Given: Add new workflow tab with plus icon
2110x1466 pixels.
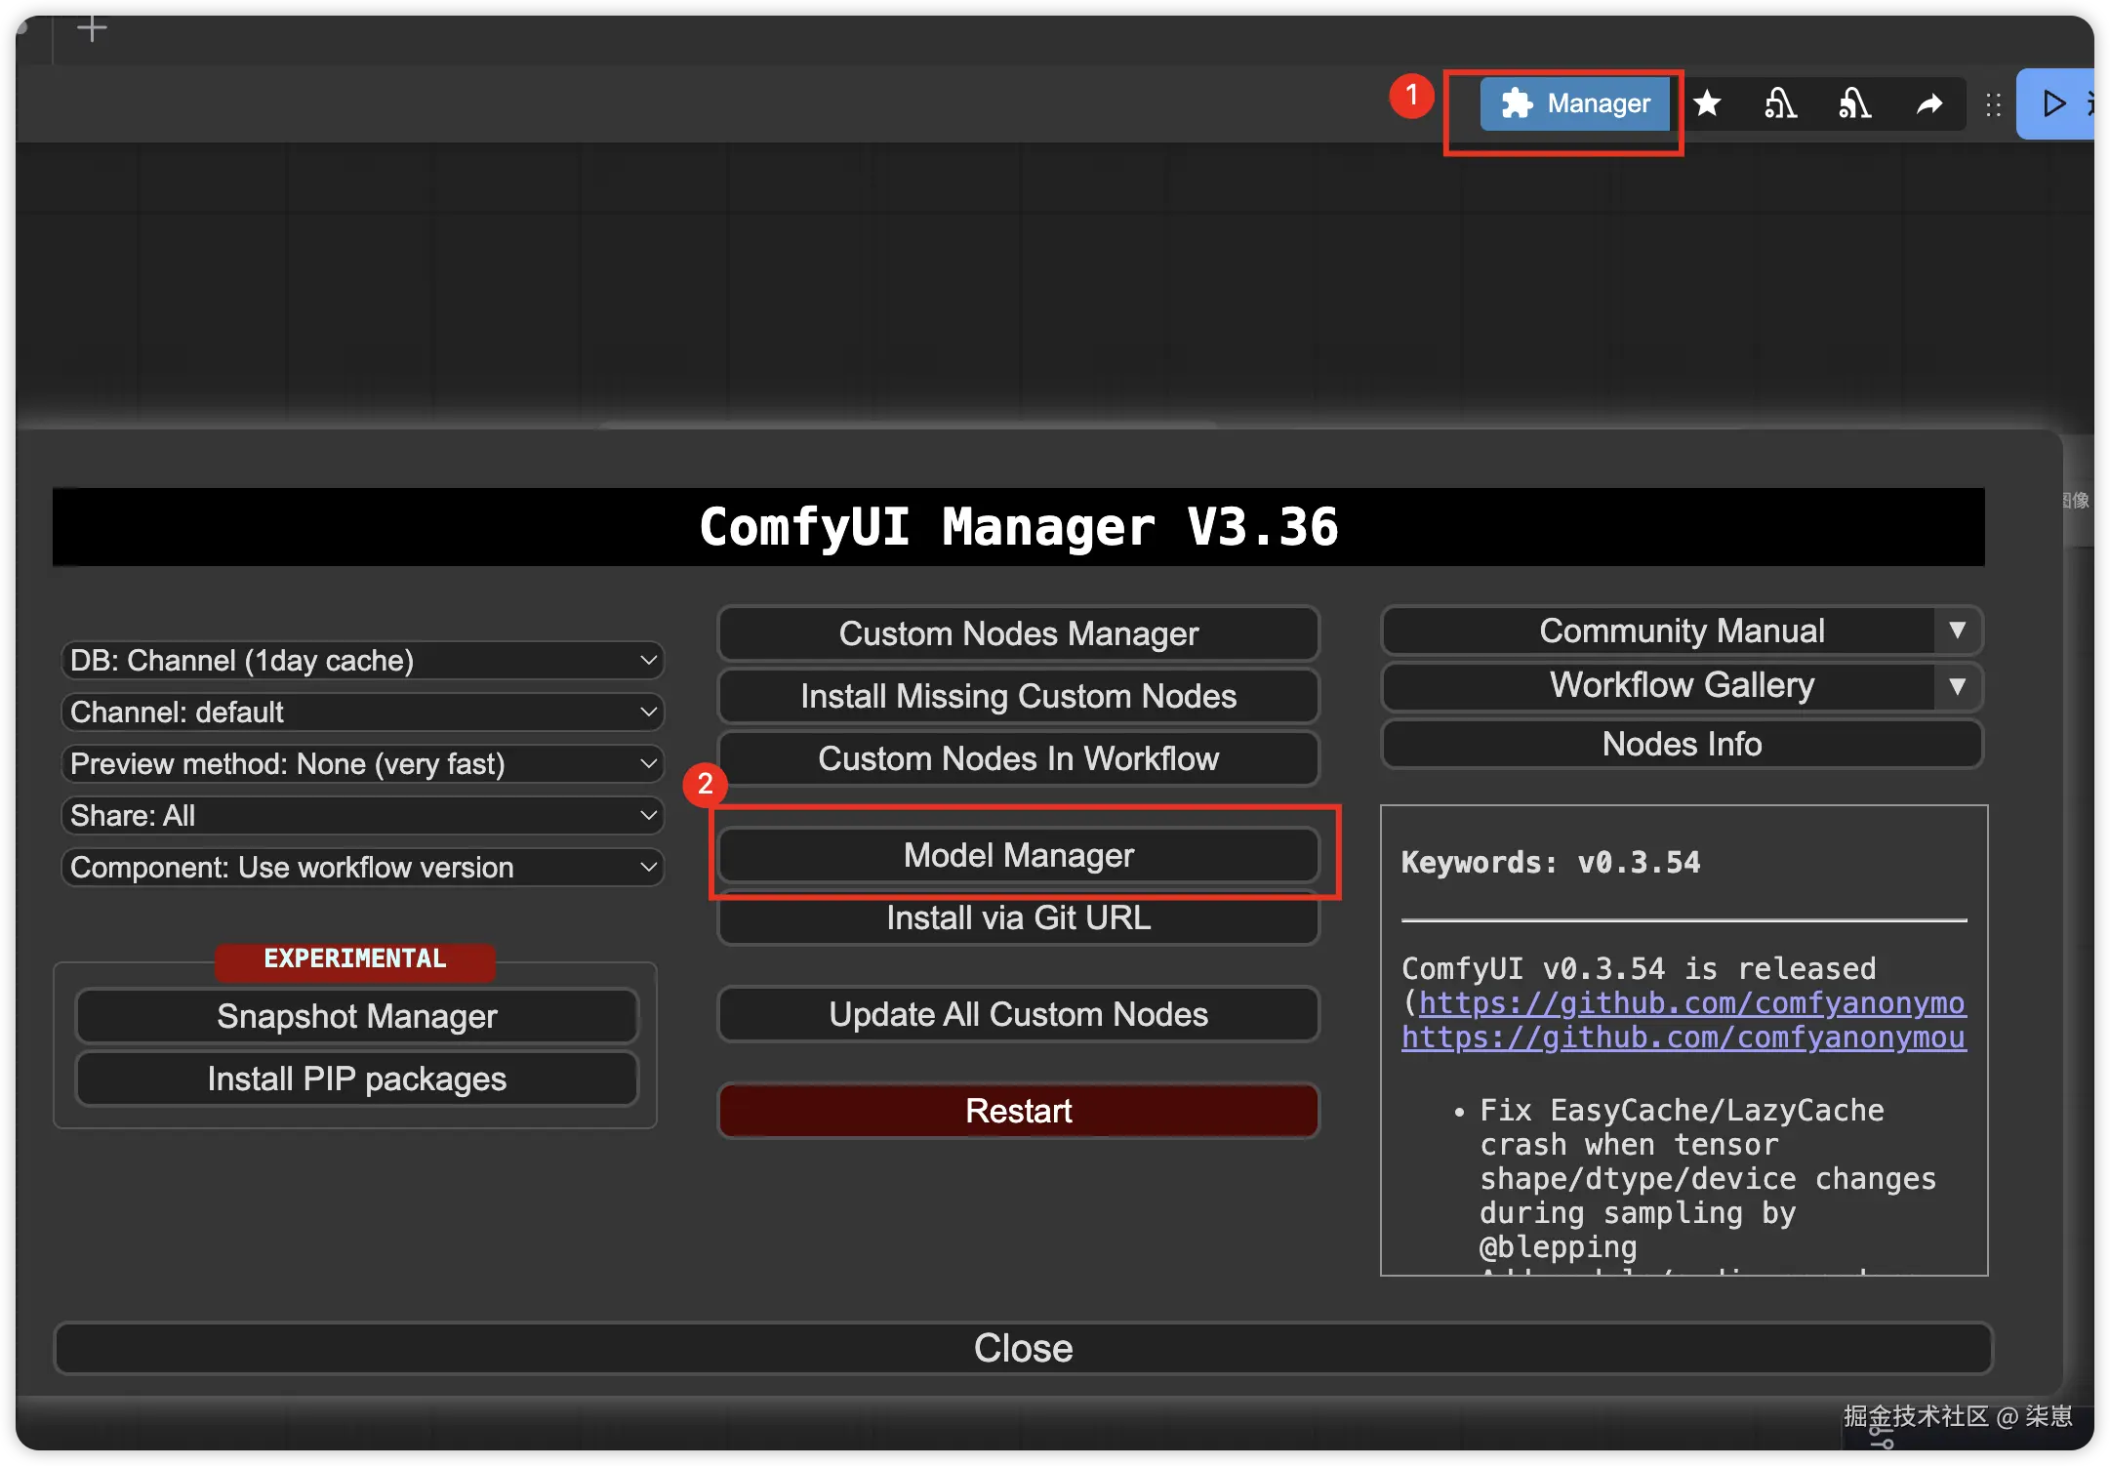Looking at the screenshot, I should coord(92,28).
